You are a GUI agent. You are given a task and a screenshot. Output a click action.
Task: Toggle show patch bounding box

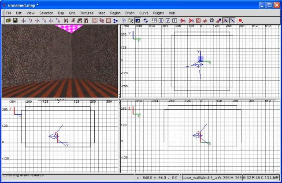pyautogui.click(x=198, y=21)
